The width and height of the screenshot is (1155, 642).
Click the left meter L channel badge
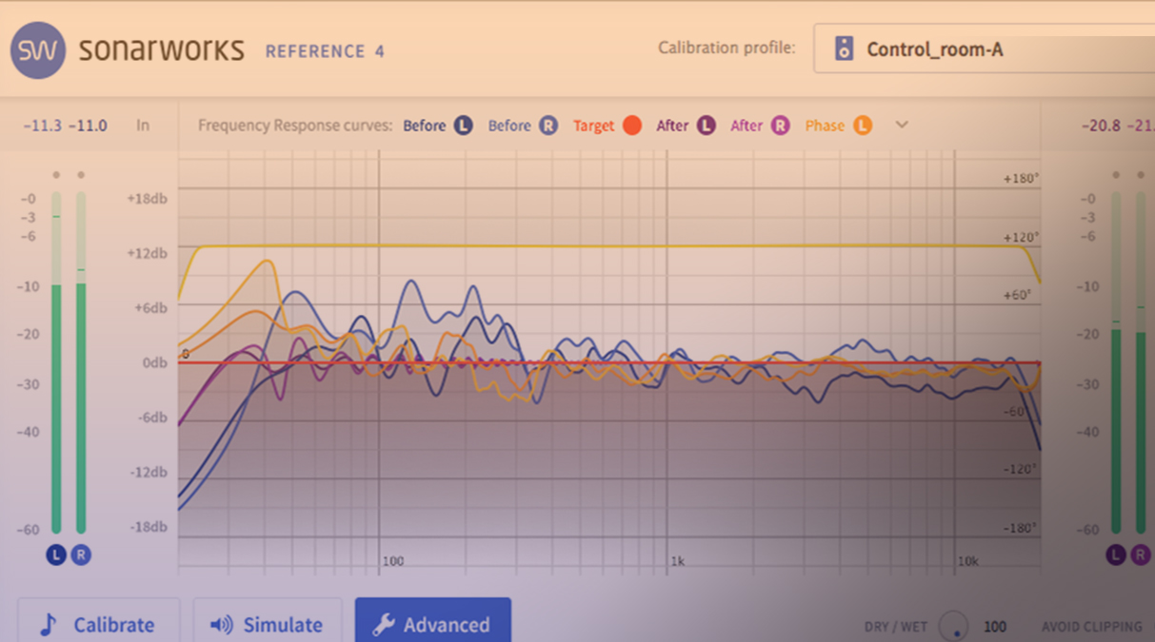click(x=56, y=553)
